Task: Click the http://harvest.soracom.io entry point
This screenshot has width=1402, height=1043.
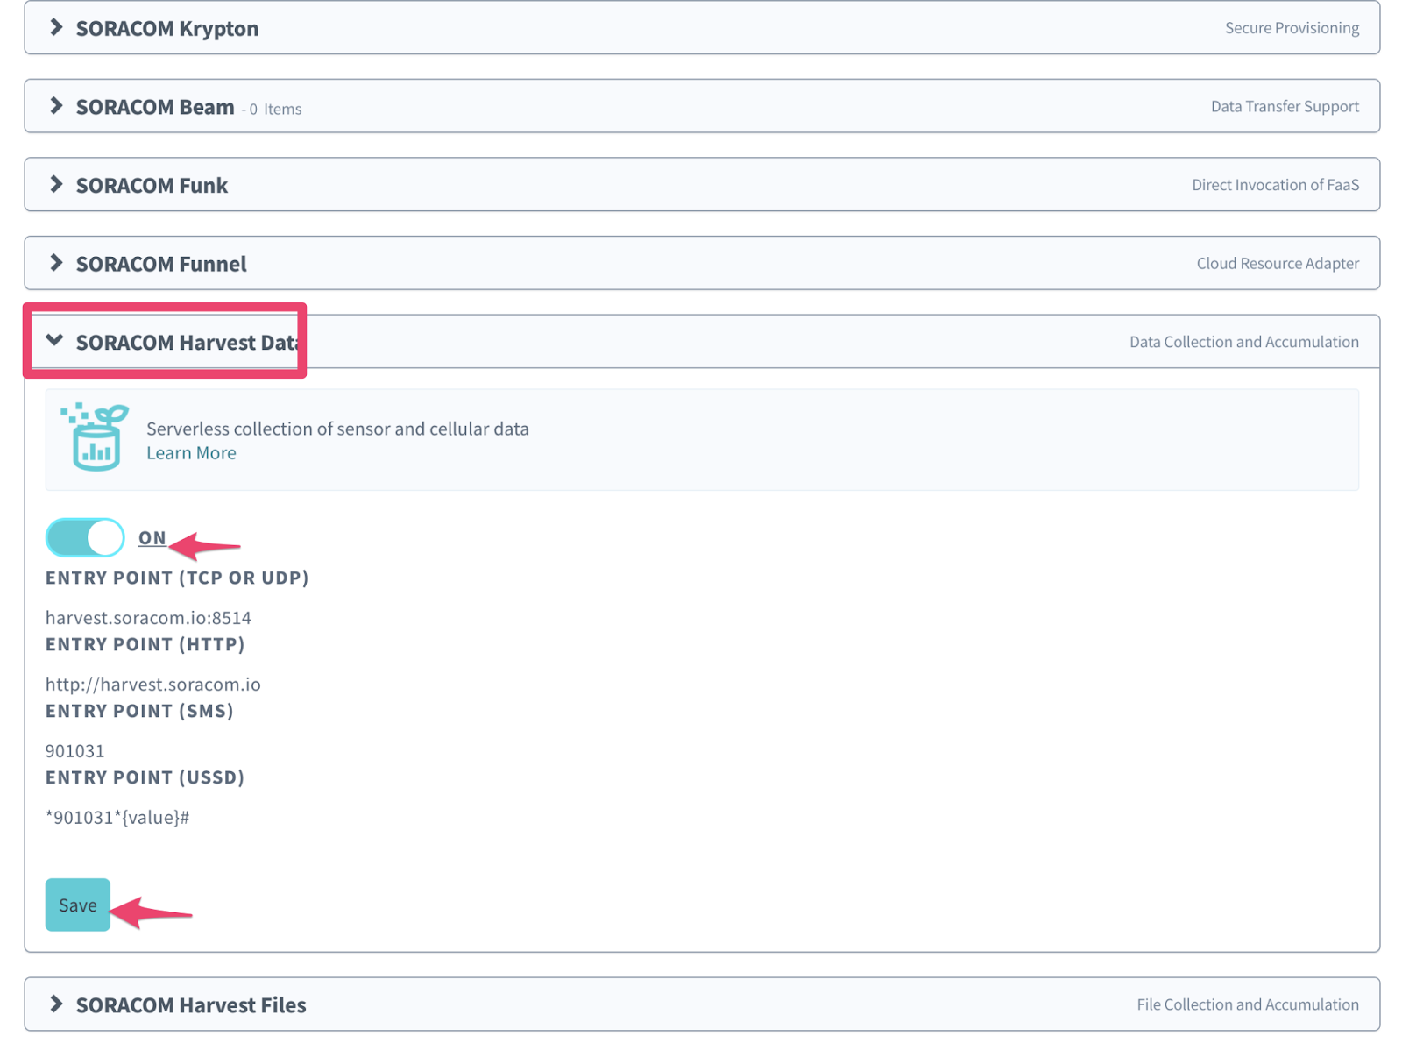Action: point(153,685)
